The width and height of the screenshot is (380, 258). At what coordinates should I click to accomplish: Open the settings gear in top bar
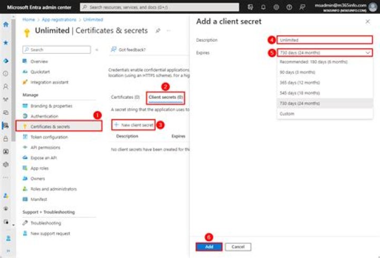point(276,7)
